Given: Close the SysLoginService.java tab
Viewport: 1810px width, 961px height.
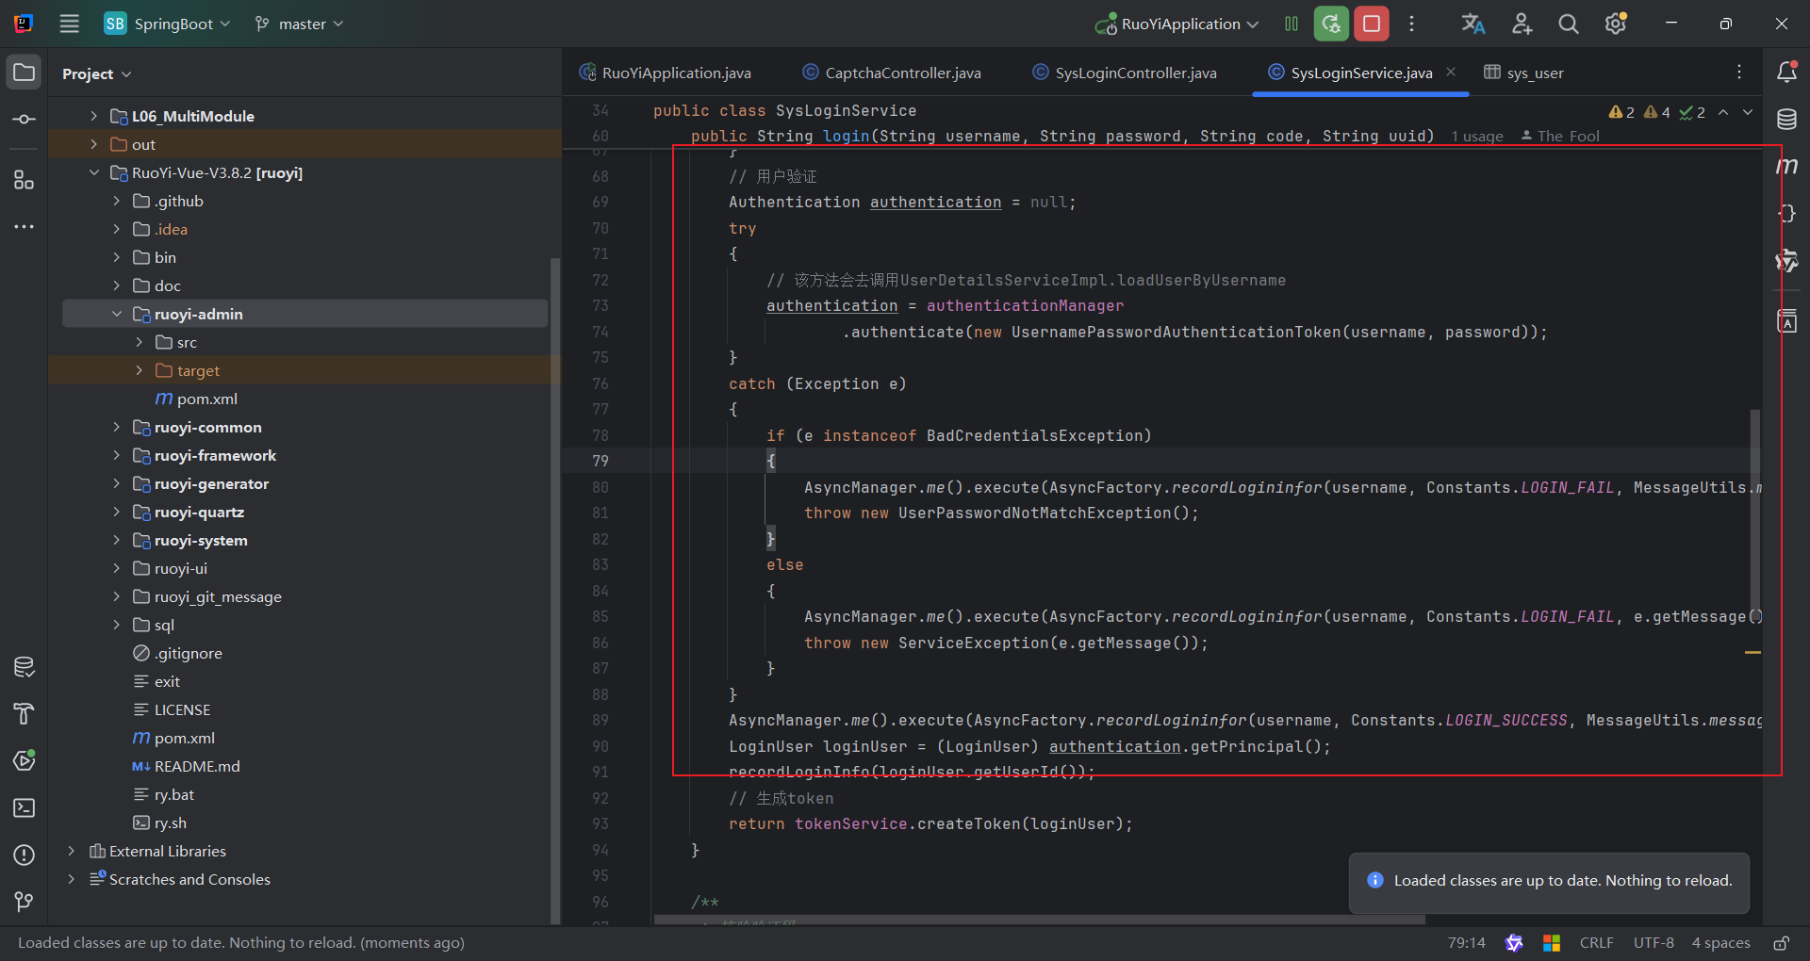Looking at the screenshot, I should point(1451,72).
